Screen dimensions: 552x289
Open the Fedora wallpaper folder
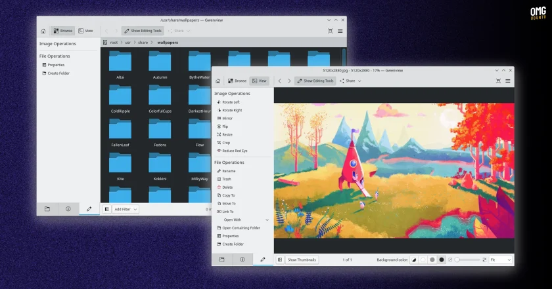tap(160, 133)
